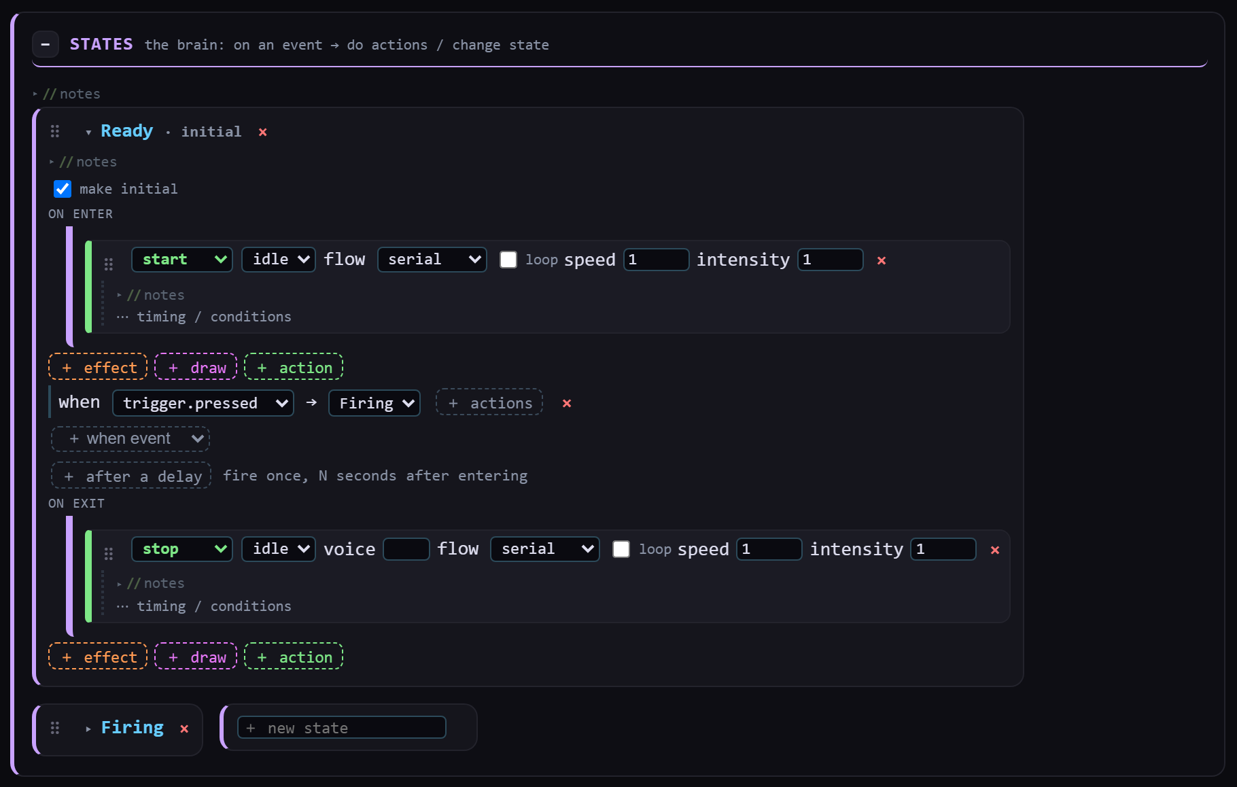The width and height of the screenshot is (1237, 787).
Task: Open idle dropdown in the start row
Action: [279, 260]
